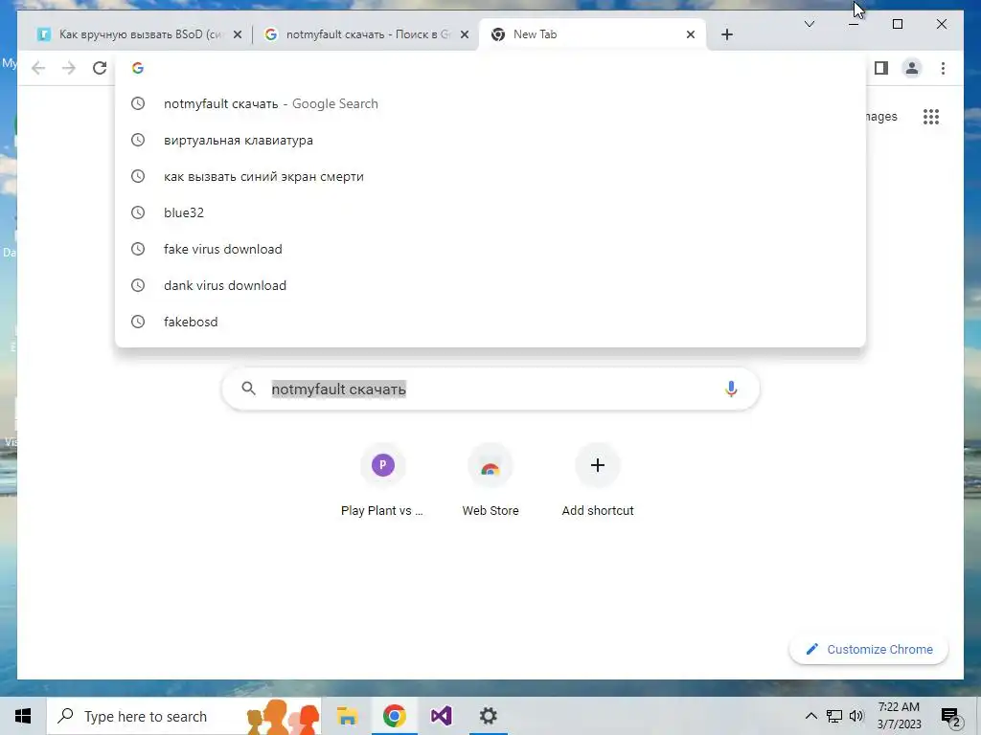Open the profile avatar button
Screen dimensions: 981x735
pyautogui.click(x=912, y=68)
